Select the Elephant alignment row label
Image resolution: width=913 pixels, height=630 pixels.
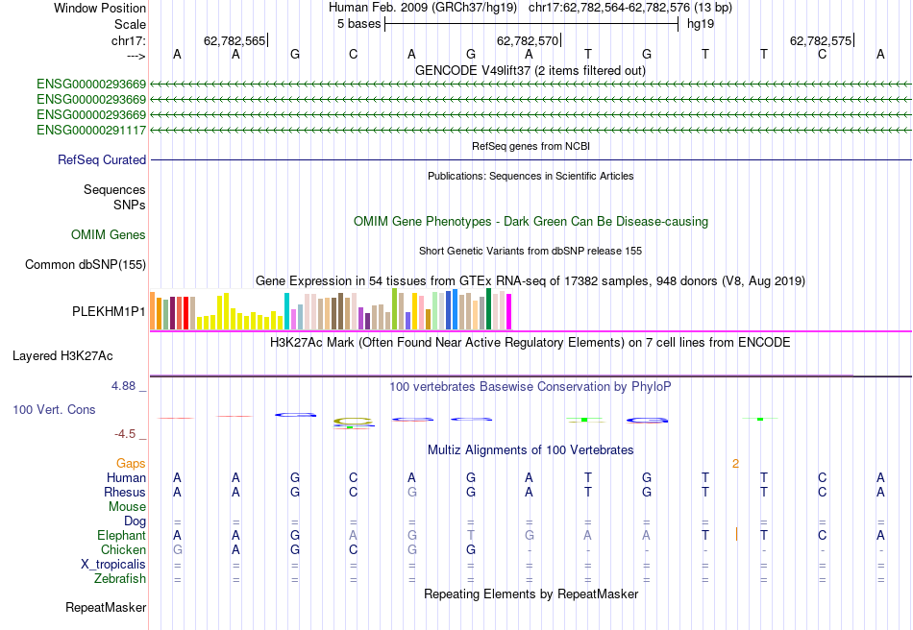(x=121, y=535)
